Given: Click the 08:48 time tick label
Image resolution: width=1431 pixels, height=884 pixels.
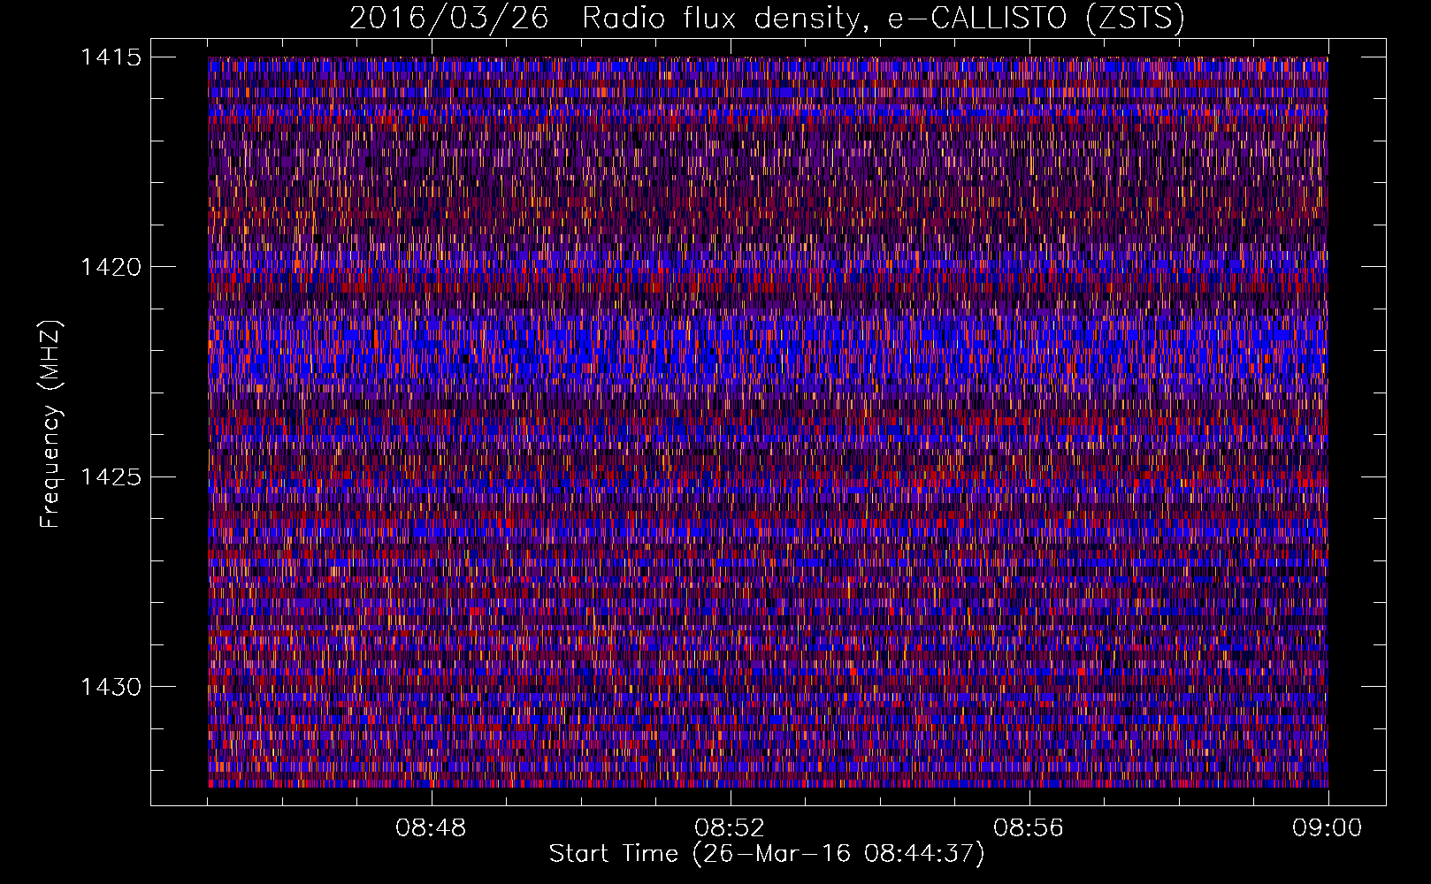Looking at the screenshot, I should tap(431, 828).
